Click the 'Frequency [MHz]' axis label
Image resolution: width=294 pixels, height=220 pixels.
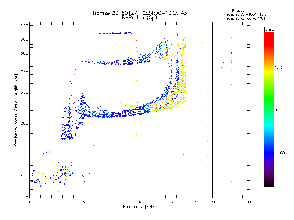pos(139,207)
